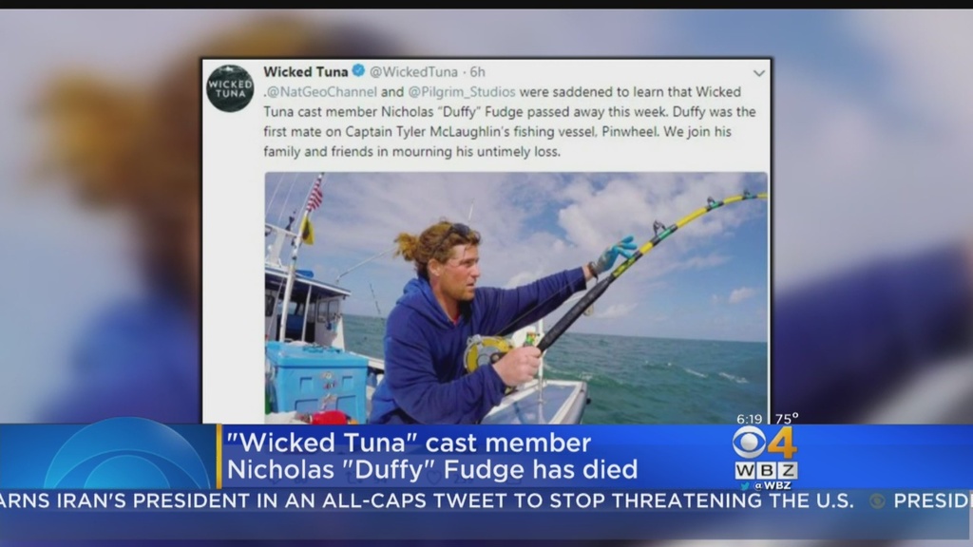Click the @WBZ handle text
Image resolution: width=973 pixels, height=547 pixels.
click(772, 485)
